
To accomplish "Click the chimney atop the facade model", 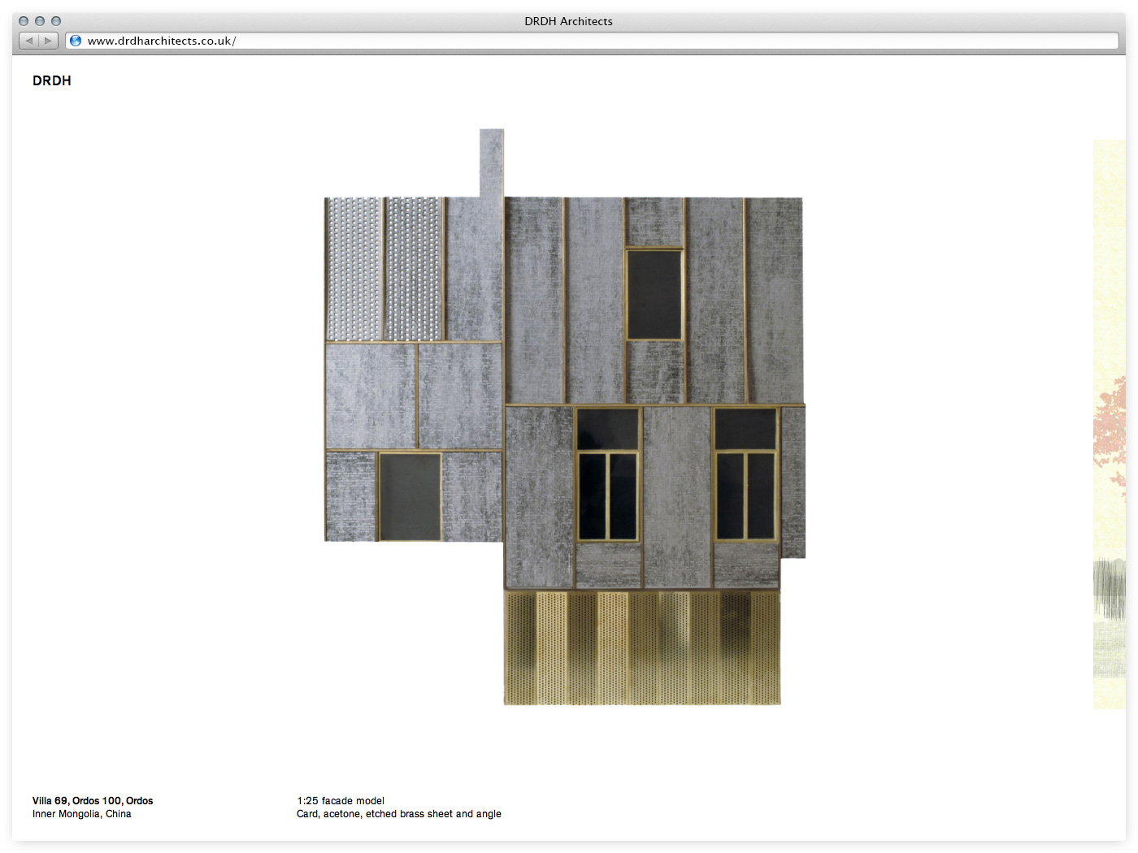I will 491,162.
